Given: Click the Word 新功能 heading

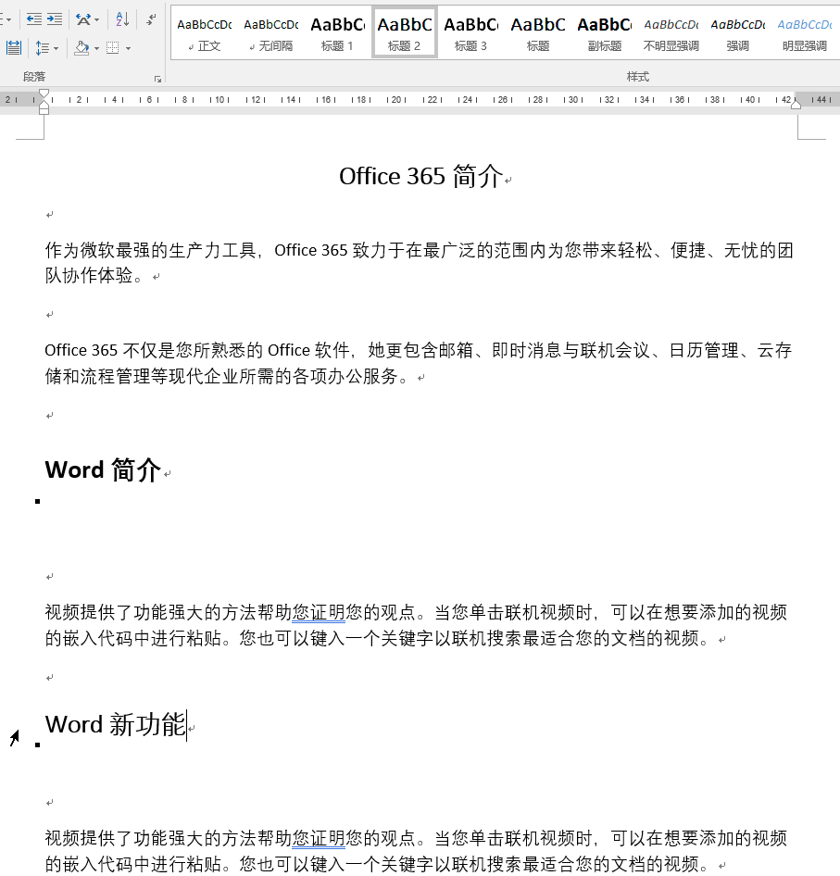Looking at the screenshot, I should pyautogui.click(x=115, y=725).
